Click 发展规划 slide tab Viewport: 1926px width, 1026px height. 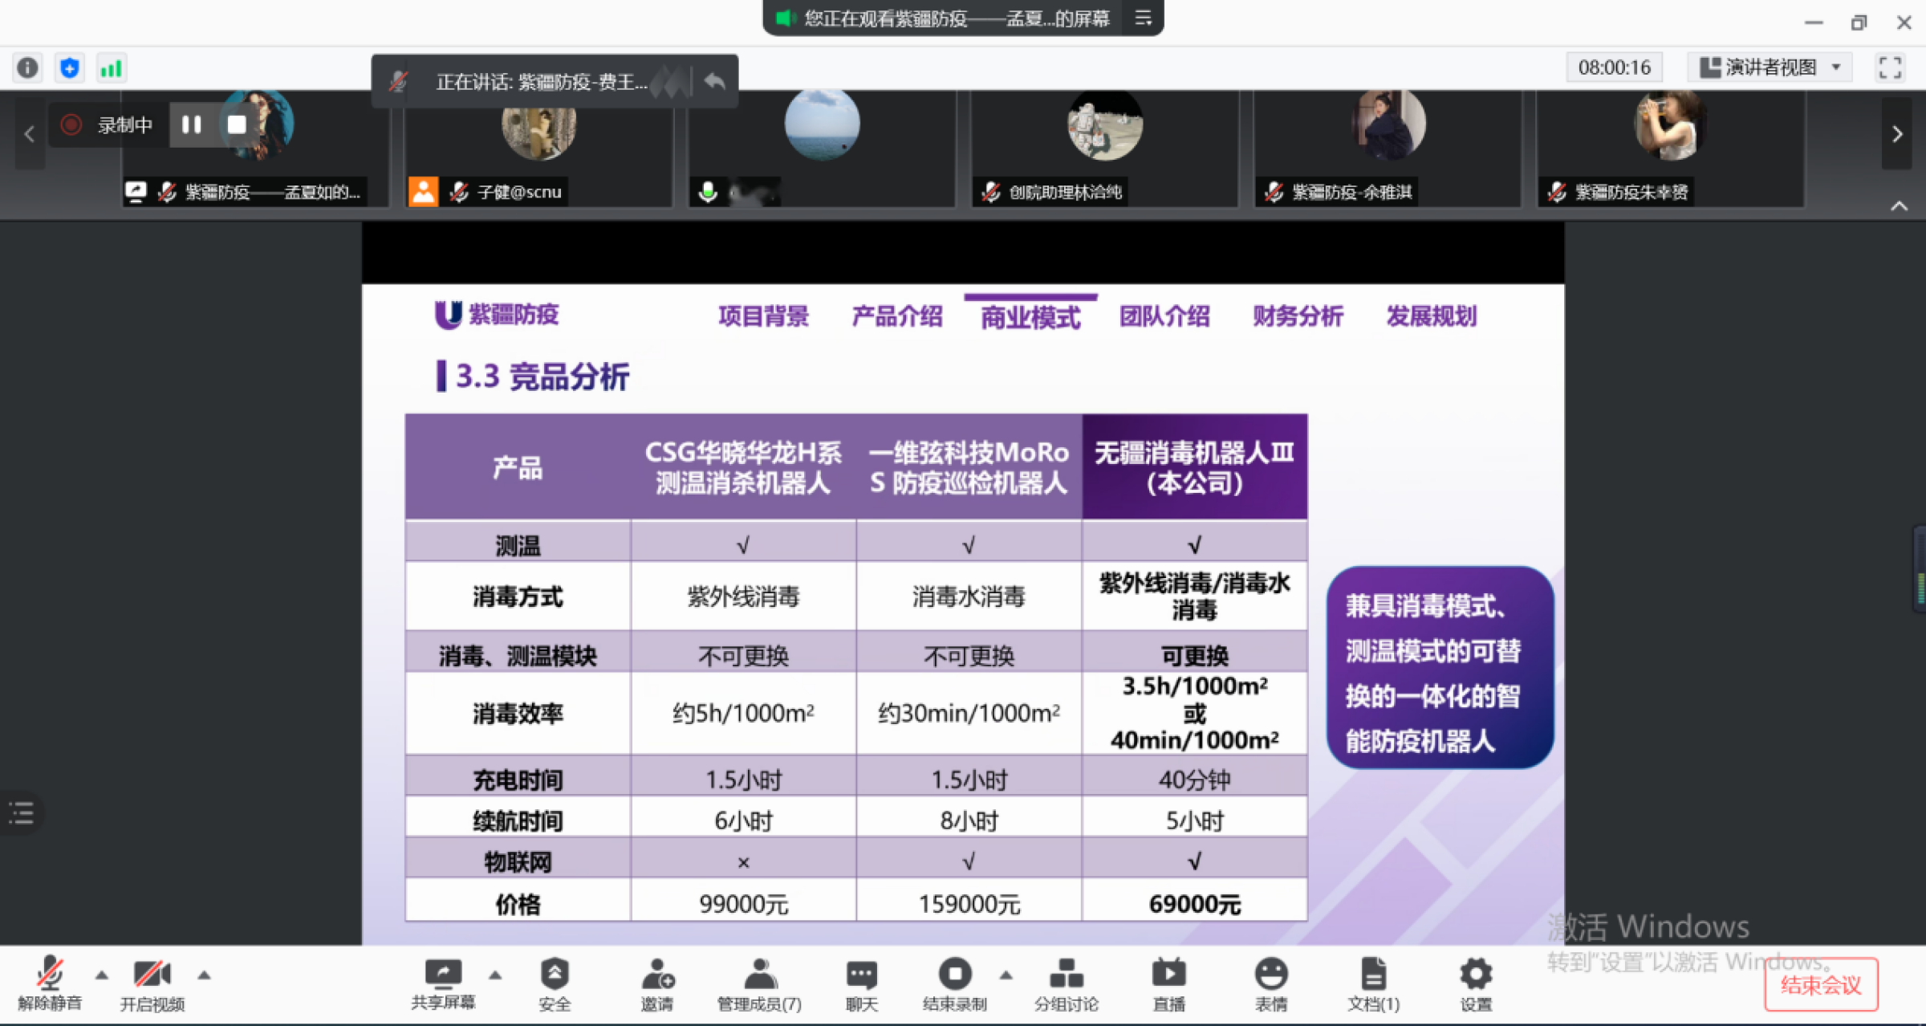pos(1432,316)
